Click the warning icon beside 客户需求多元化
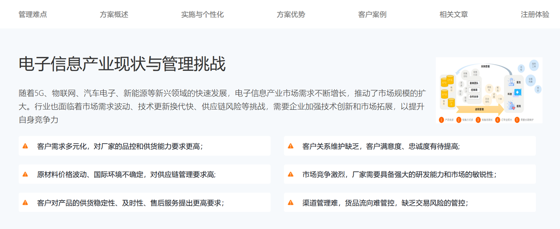 pyautogui.click(x=25, y=146)
